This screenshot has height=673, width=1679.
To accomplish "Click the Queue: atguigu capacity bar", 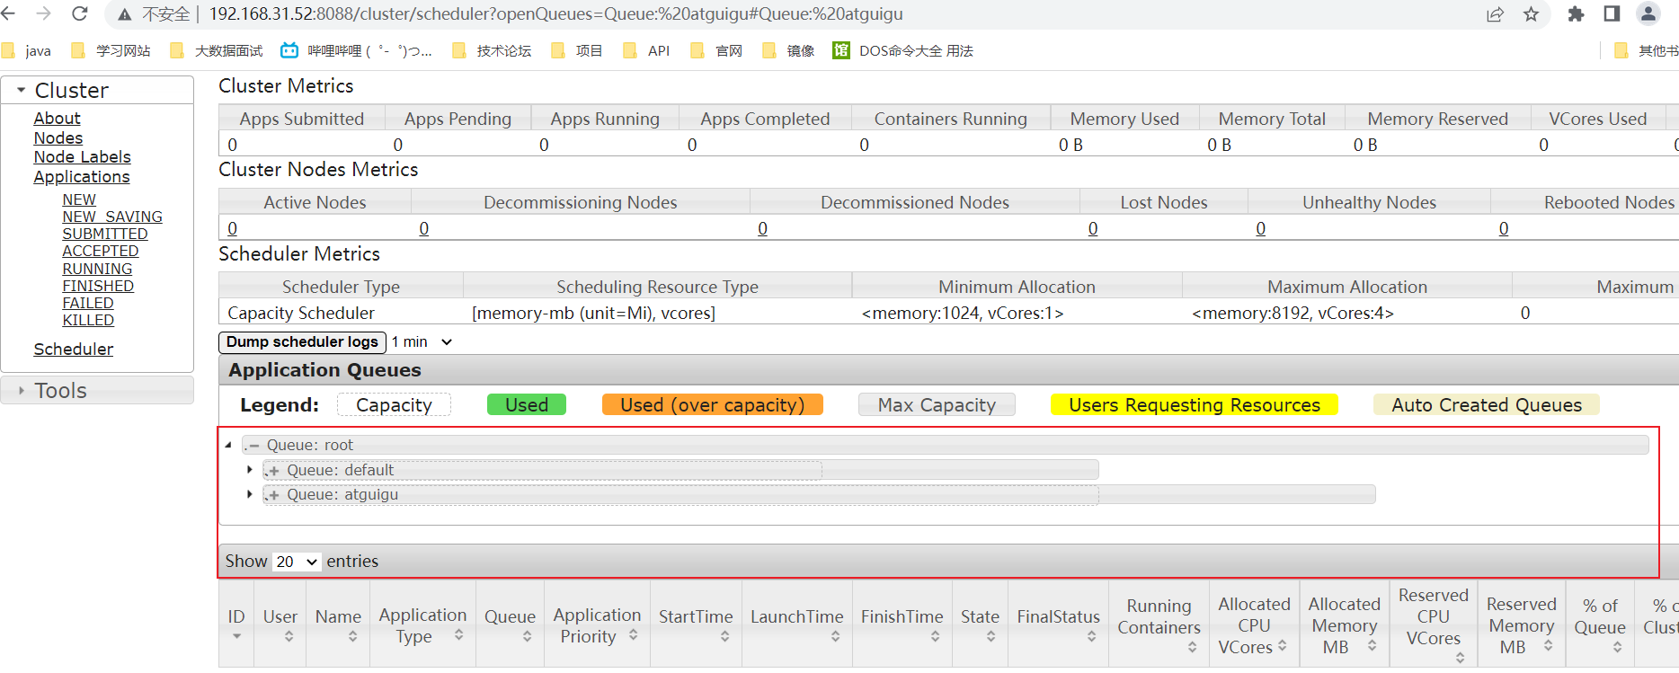I will [x=819, y=494].
